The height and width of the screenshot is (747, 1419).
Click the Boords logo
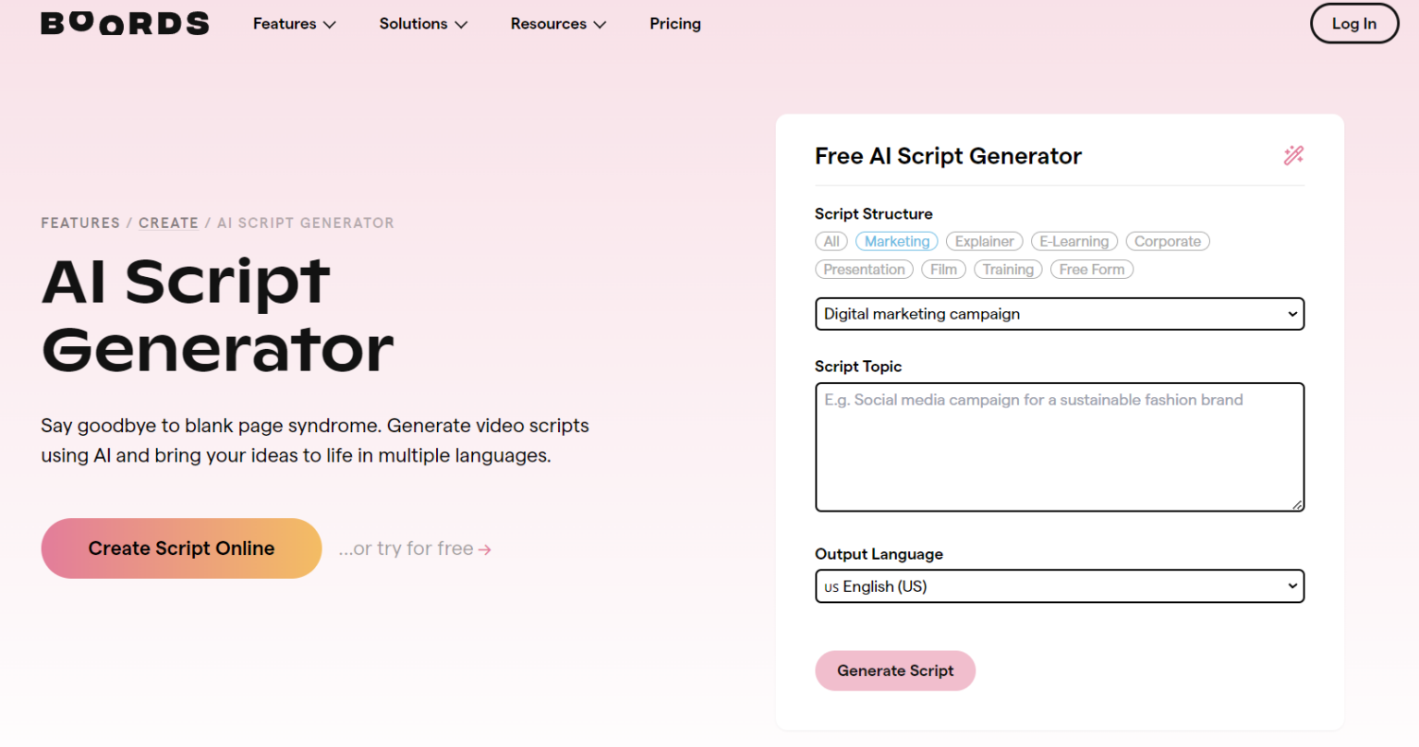pyautogui.click(x=124, y=23)
